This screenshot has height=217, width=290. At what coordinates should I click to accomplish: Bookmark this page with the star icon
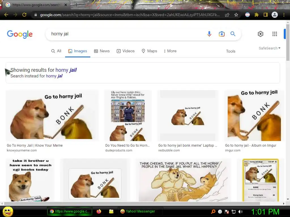(236, 15)
